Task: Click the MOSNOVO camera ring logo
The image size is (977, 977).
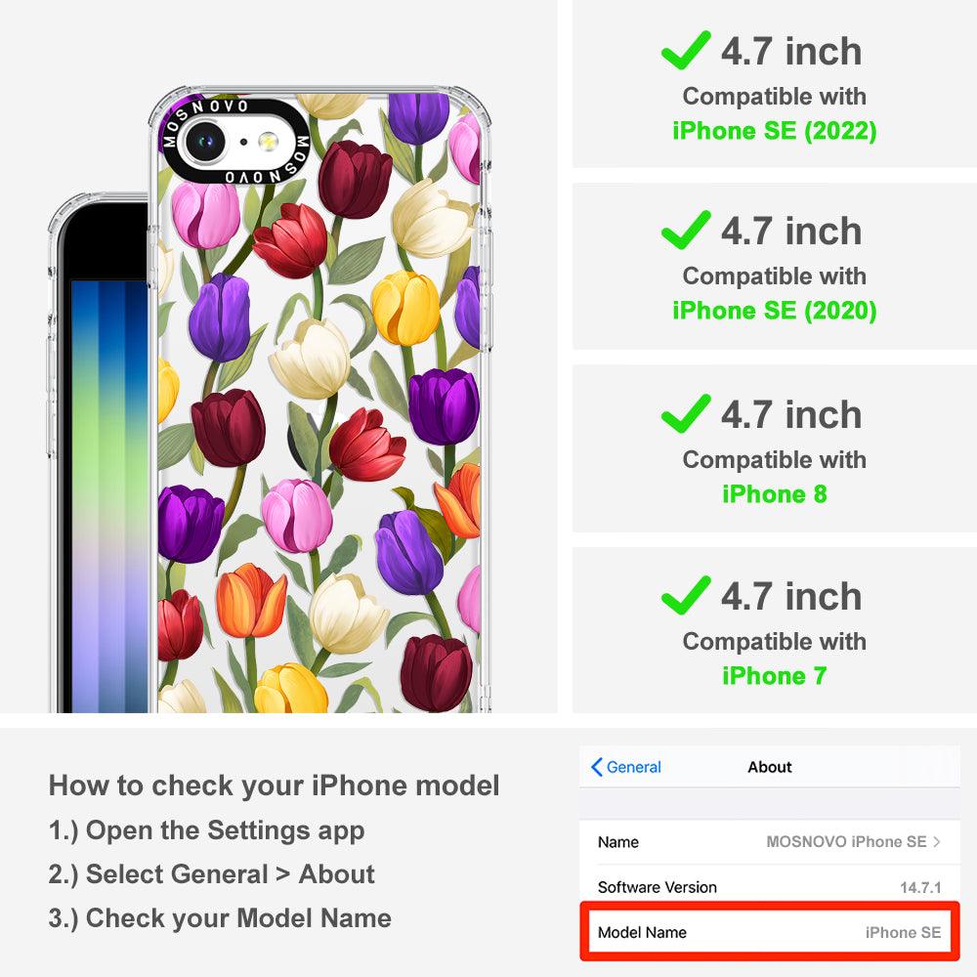Action: pos(235,142)
